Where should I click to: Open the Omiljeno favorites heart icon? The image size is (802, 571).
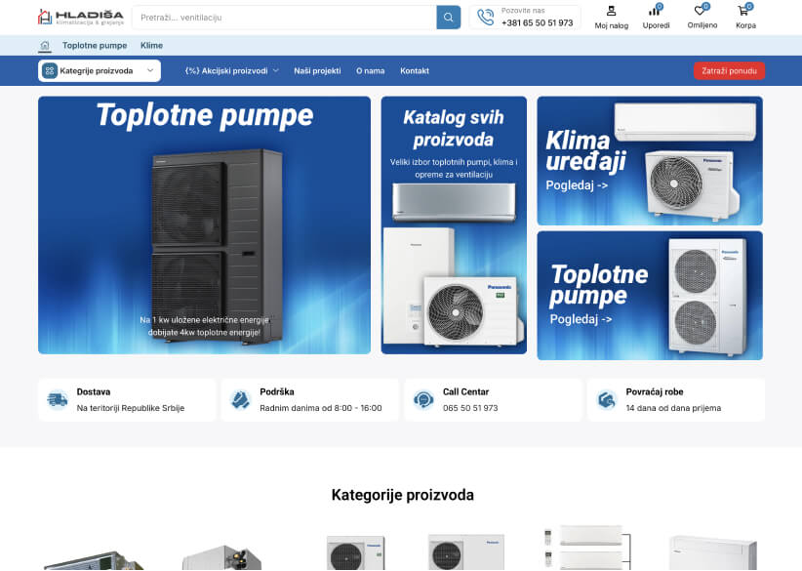tap(701, 13)
